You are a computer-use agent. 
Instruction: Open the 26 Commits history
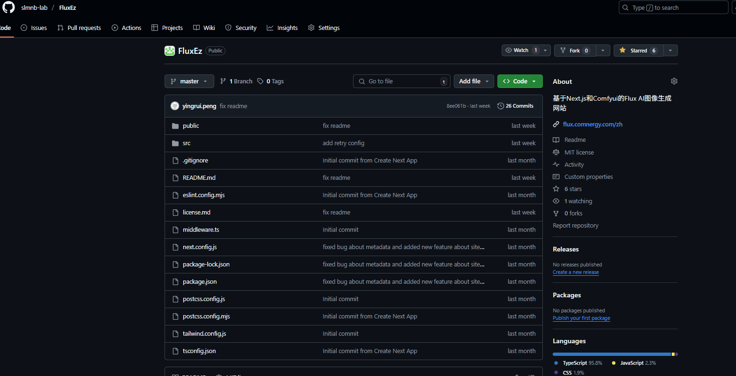pos(515,106)
